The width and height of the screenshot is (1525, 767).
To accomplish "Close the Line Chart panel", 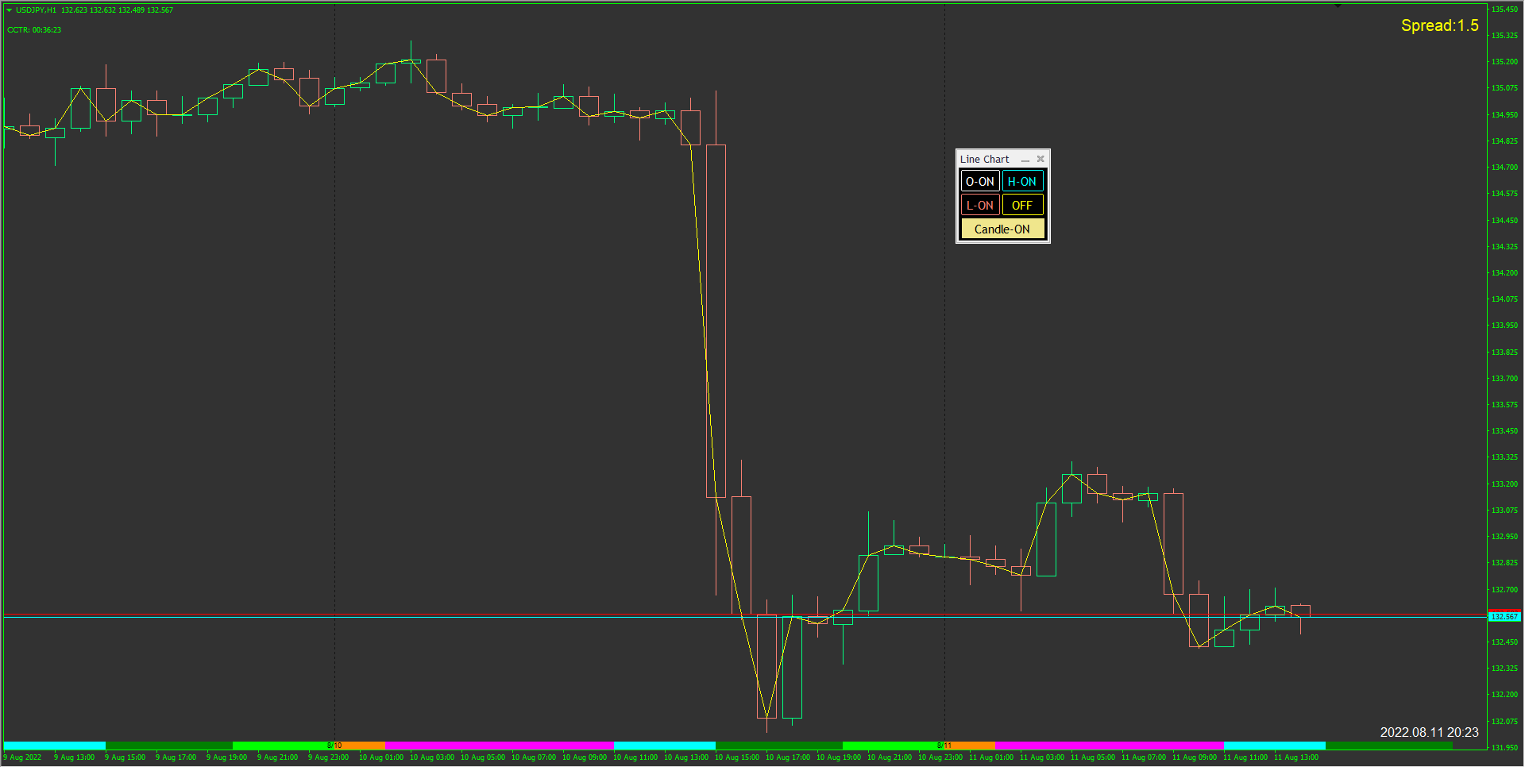I will (1040, 159).
